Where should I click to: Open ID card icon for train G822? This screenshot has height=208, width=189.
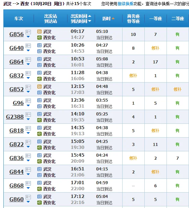(x=28, y=142)
